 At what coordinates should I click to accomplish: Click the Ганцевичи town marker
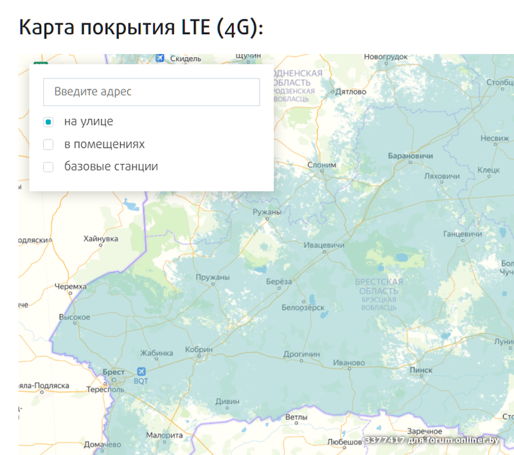pyautogui.click(x=463, y=242)
